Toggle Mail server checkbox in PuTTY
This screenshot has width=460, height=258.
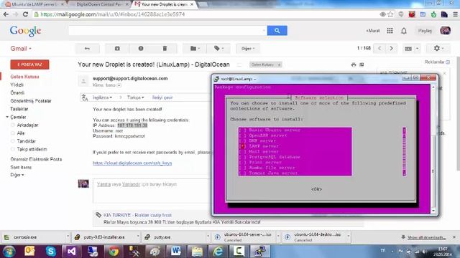pyautogui.click(x=243, y=151)
